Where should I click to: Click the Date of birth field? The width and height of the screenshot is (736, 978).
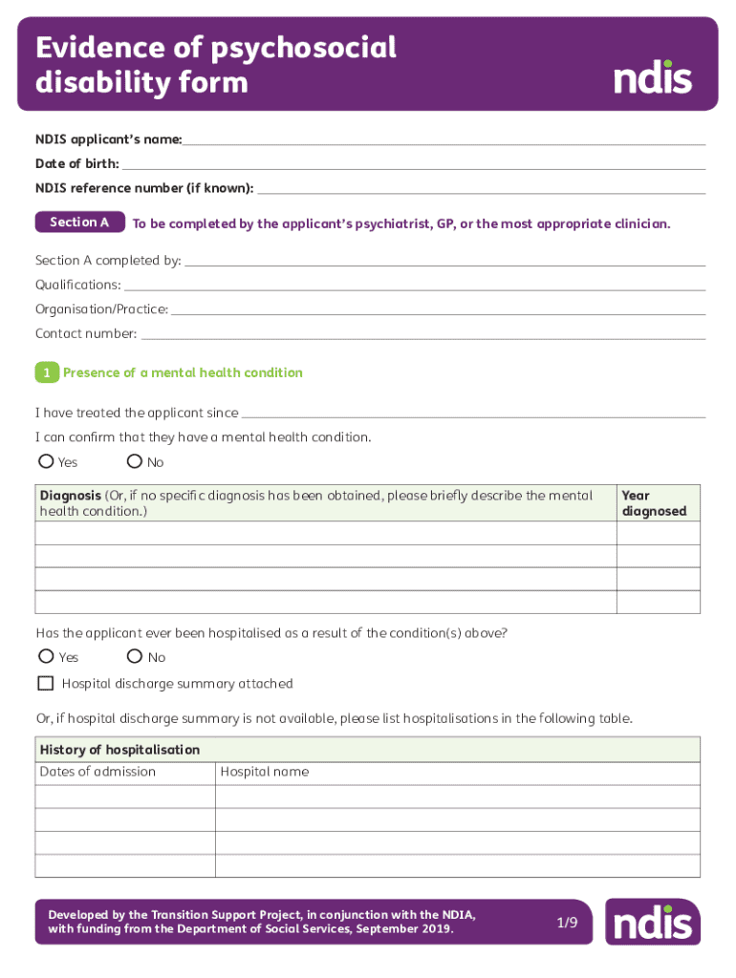pos(413,163)
